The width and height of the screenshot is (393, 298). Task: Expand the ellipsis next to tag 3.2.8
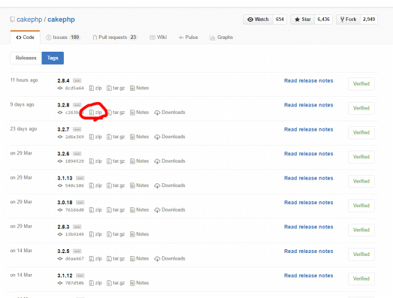tap(77, 105)
